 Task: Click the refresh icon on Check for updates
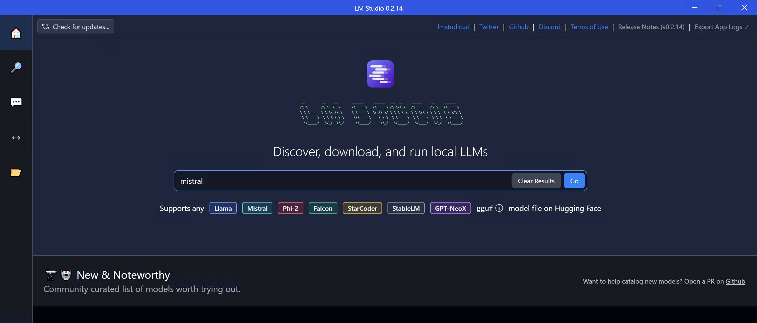(x=45, y=26)
